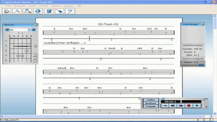The width and height of the screenshot is (217, 122).
Task: Click the 'BPM: 87.2' entry
Action: [x=193, y=55]
